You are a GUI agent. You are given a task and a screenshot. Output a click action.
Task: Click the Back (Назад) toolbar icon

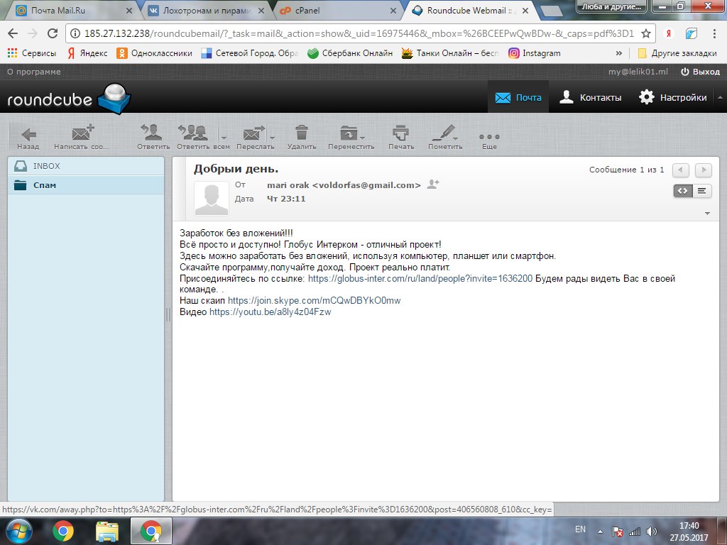coord(28,137)
